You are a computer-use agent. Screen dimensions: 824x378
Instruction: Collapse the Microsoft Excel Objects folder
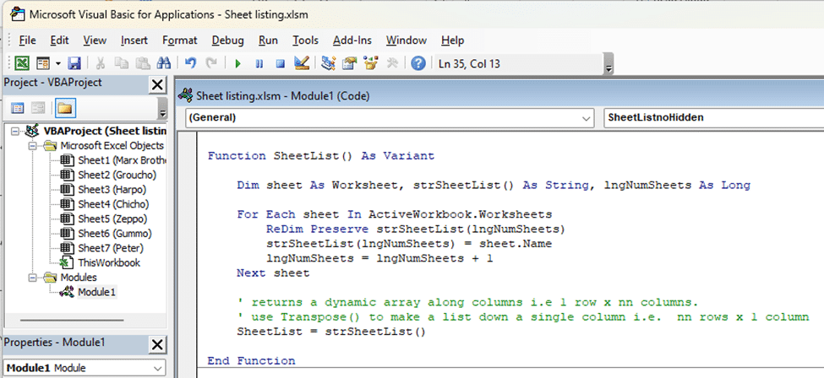[33, 145]
